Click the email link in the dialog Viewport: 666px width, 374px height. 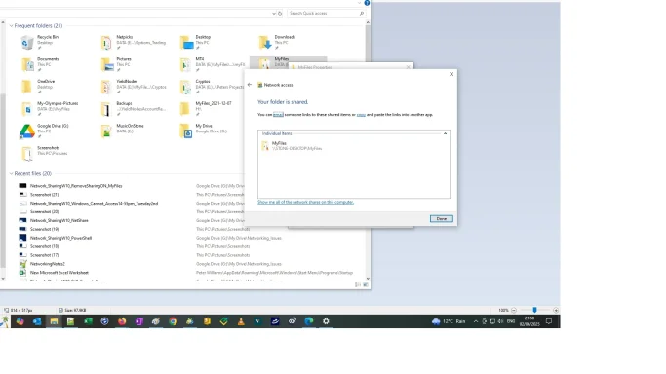coord(278,115)
